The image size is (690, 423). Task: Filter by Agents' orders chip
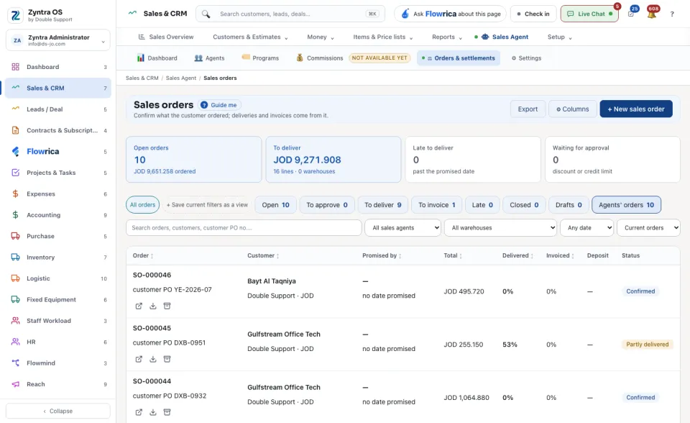(x=626, y=205)
